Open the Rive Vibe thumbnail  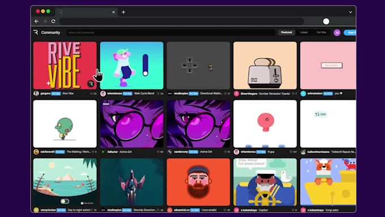(x=65, y=65)
